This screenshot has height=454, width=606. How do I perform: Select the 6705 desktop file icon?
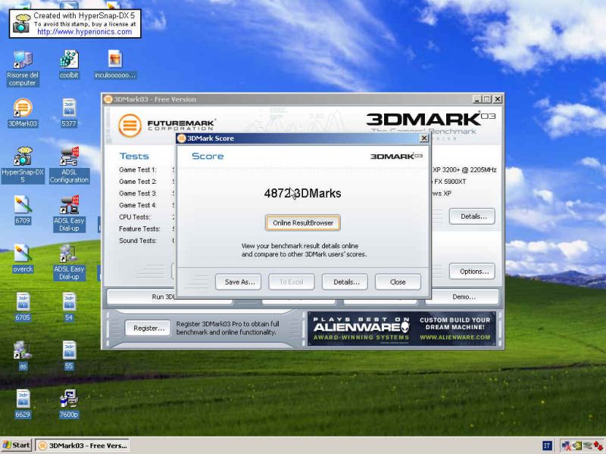tap(23, 307)
